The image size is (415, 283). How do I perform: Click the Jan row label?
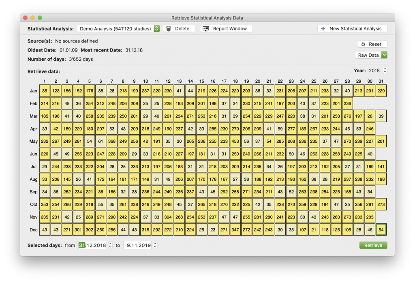click(x=33, y=91)
